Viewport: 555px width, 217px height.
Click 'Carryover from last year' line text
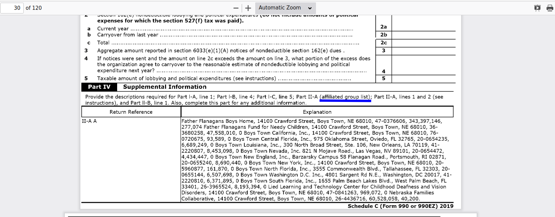(x=128, y=35)
